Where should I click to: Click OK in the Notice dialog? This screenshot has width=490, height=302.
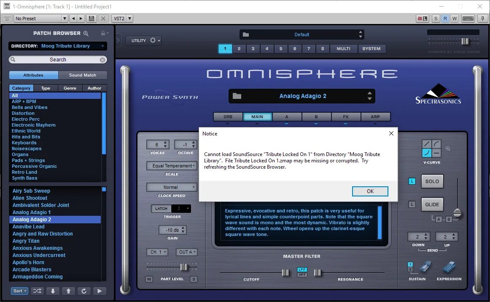pos(370,191)
